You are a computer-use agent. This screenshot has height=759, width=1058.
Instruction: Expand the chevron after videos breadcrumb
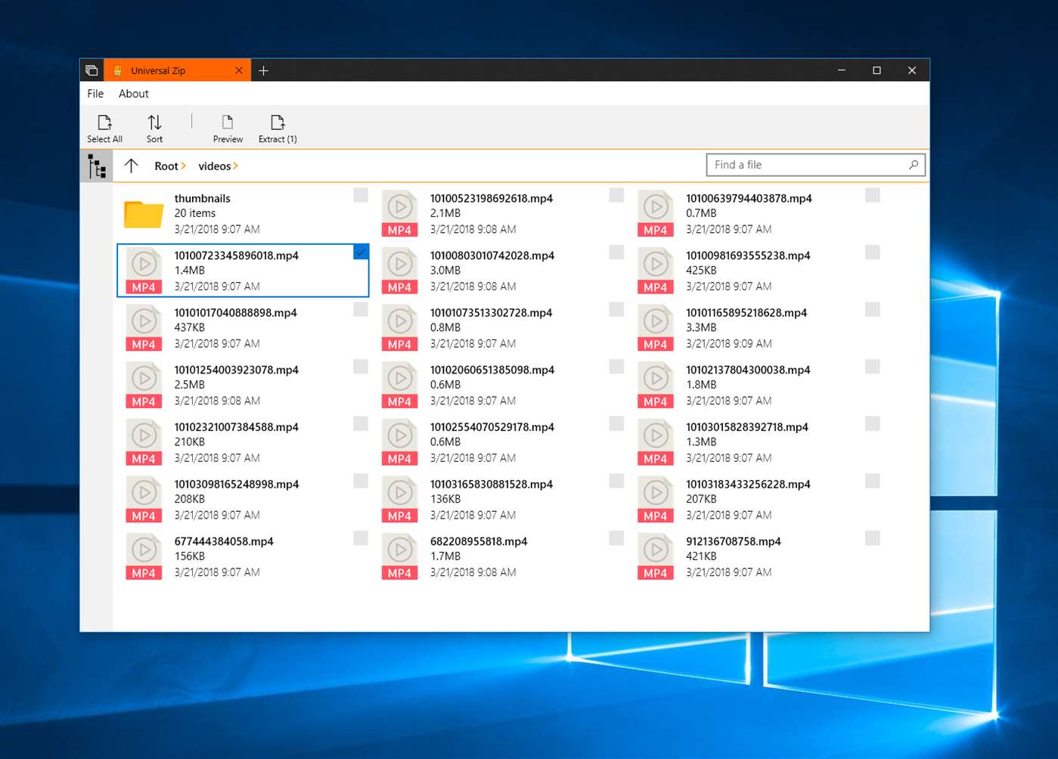pyautogui.click(x=236, y=166)
